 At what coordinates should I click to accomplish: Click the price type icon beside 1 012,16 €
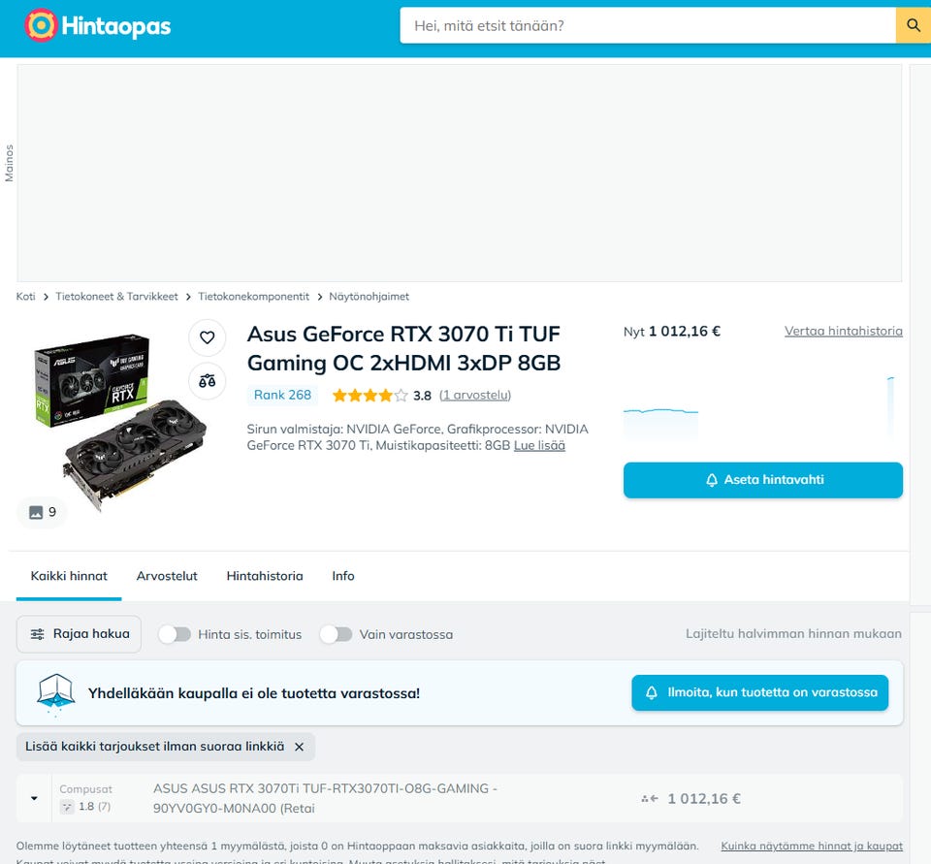[650, 799]
